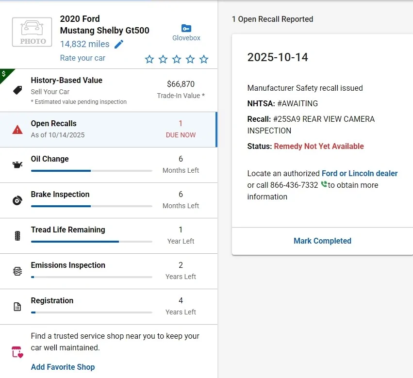The image size is (413, 378).
Task: Click the green phone call icon
Action: pos(324,184)
